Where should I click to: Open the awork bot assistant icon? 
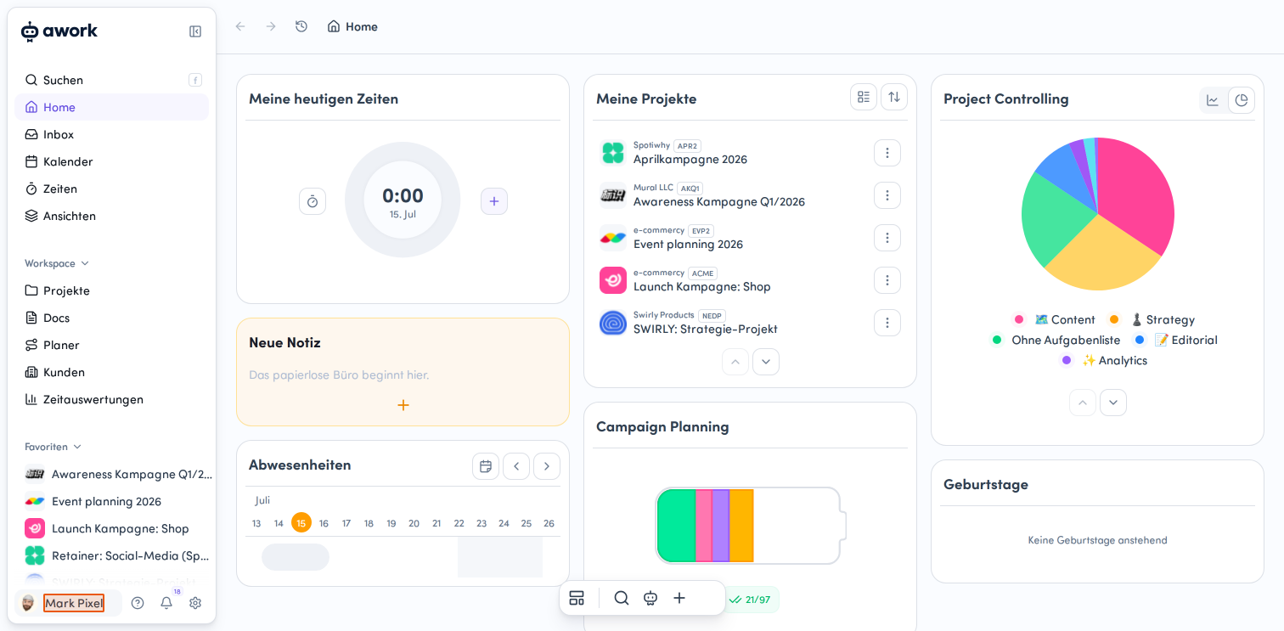click(x=650, y=598)
